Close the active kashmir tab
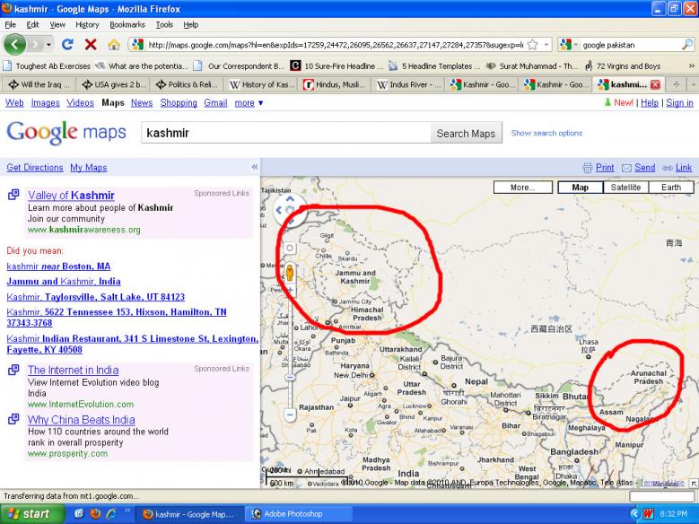The image size is (699, 524). (655, 84)
